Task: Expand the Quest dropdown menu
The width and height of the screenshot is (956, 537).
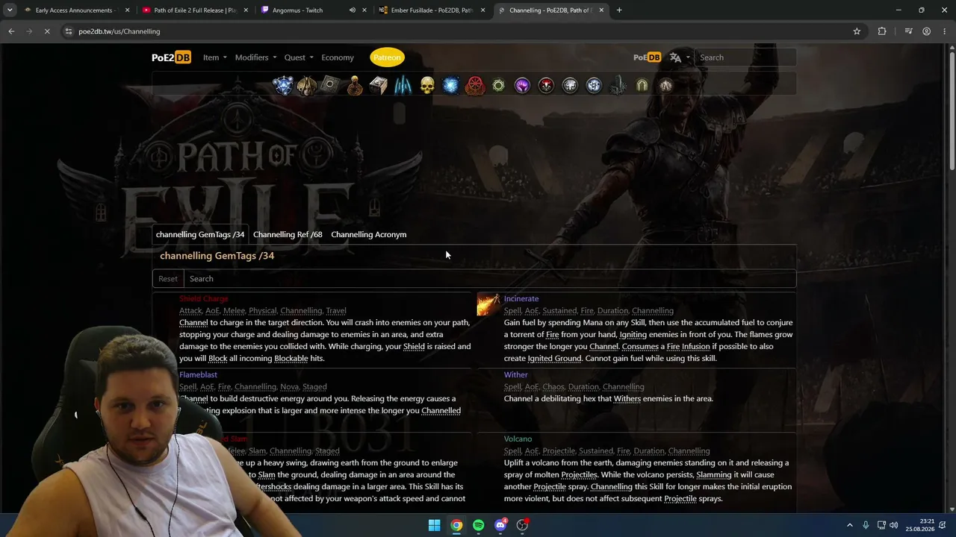Action: [x=298, y=57]
